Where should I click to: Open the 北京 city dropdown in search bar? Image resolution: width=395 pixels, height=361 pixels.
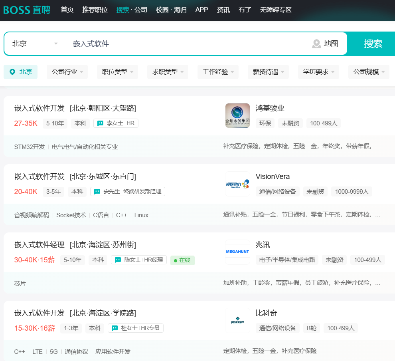click(35, 44)
